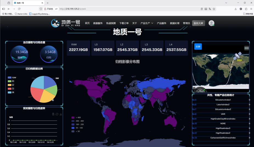Image resolution: width=254 pixels, height=147 pixels.
Task: Click the 监控大屏 navigation button
Action: point(198,23)
